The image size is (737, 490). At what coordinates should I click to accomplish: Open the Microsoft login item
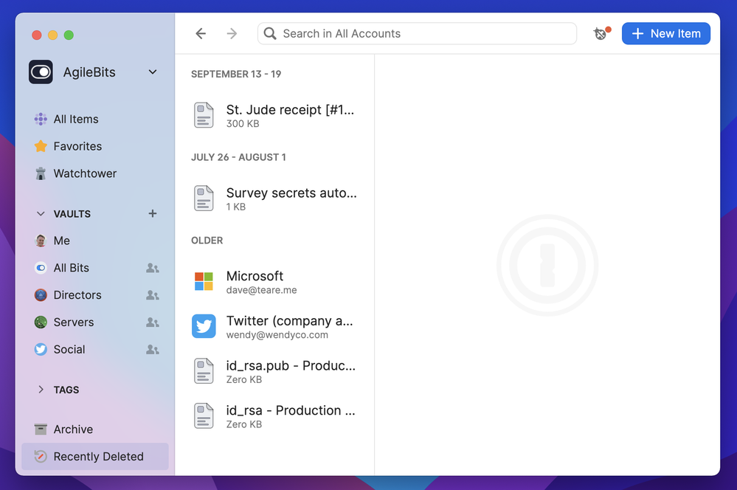[274, 282]
